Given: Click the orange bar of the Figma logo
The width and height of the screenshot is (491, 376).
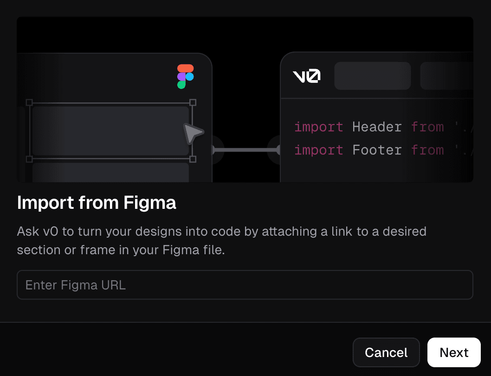Looking at the screenshot, I should click(x=185, y=68).
